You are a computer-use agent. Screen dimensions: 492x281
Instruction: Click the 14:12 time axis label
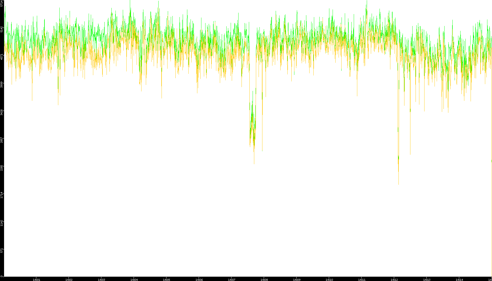[394, 280]
